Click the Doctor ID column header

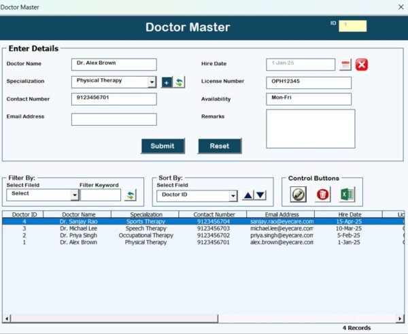point(23,214)
